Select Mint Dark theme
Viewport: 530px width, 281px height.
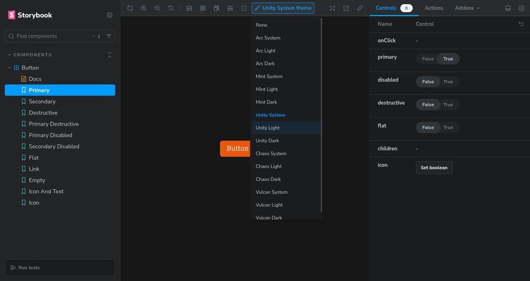click(286, 102)
